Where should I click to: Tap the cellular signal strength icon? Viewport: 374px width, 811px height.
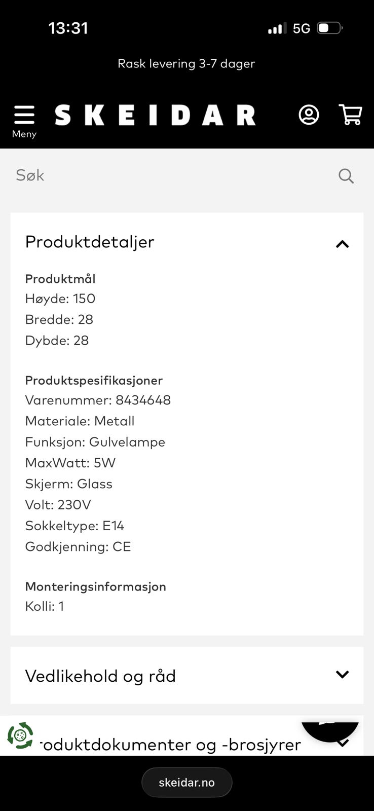(x=277, y=28)
